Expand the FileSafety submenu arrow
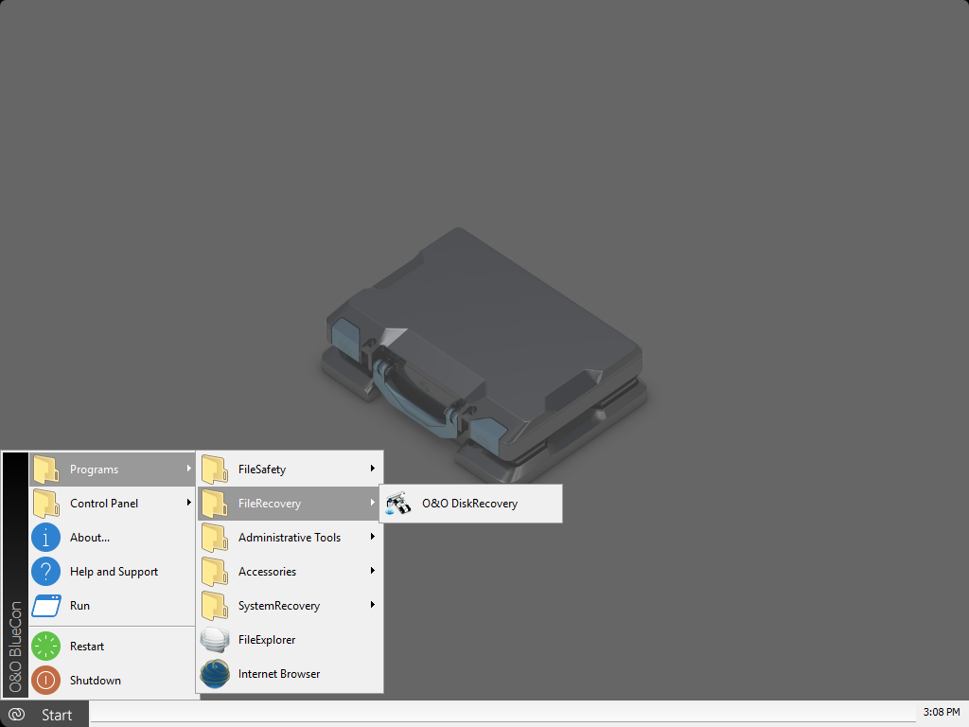 coord(373,469)
